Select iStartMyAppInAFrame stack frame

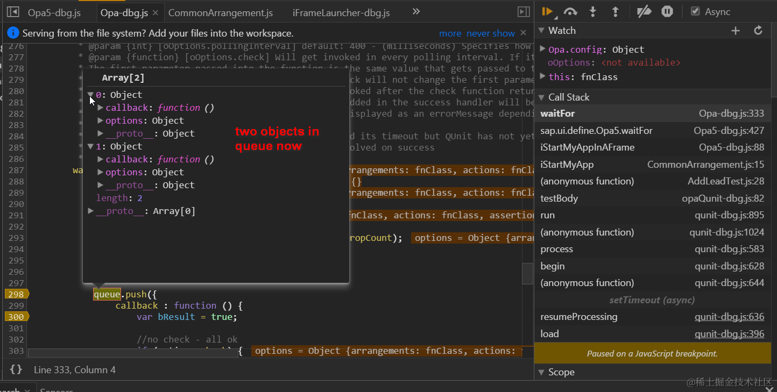point(652,147)
